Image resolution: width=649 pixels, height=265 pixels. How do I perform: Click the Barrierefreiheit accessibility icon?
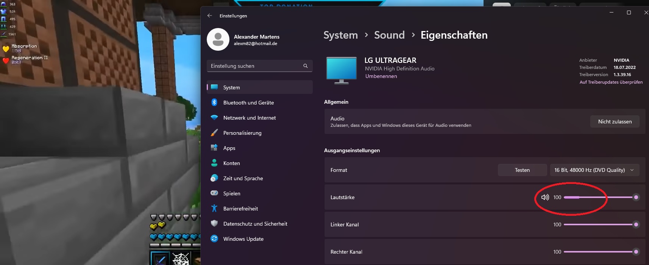pyautogui.click(x=214, y=208)
